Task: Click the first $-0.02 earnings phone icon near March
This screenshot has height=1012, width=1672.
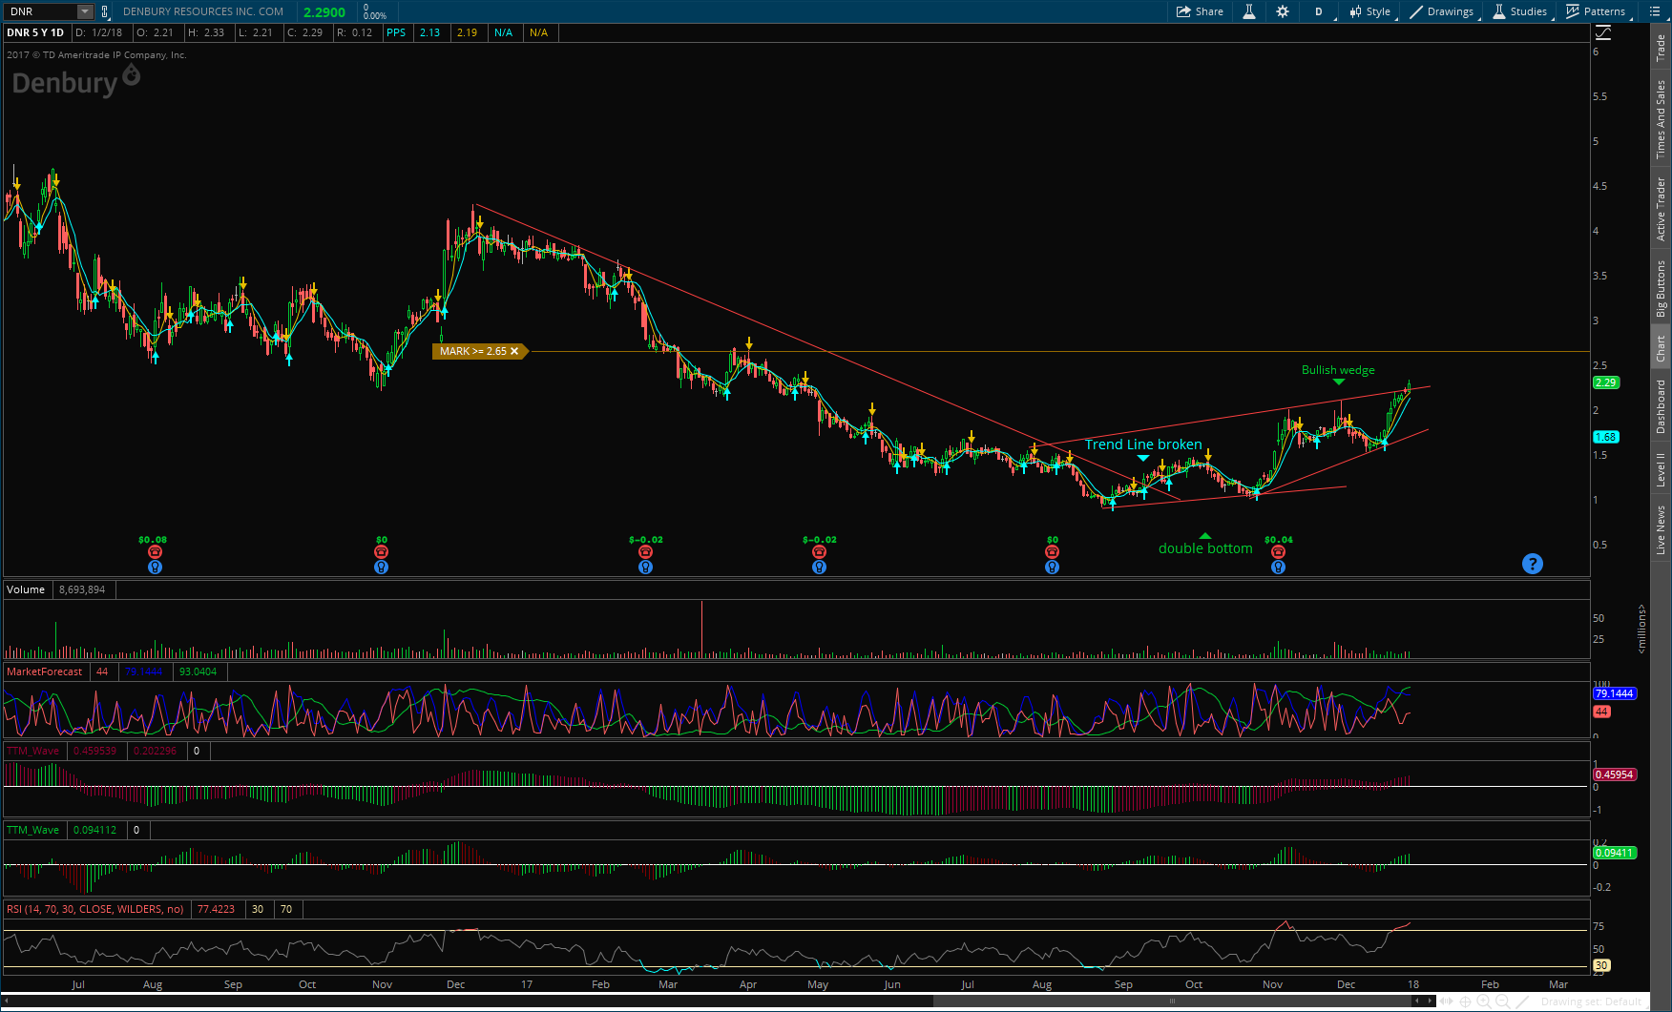Action: click(645, 552)
